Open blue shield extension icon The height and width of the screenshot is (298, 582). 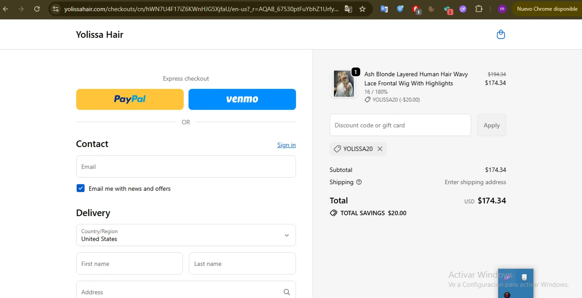400,9
